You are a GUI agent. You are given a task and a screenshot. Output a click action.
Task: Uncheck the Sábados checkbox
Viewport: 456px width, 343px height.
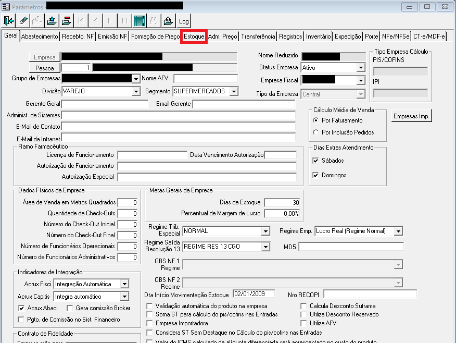pos(315,161)
